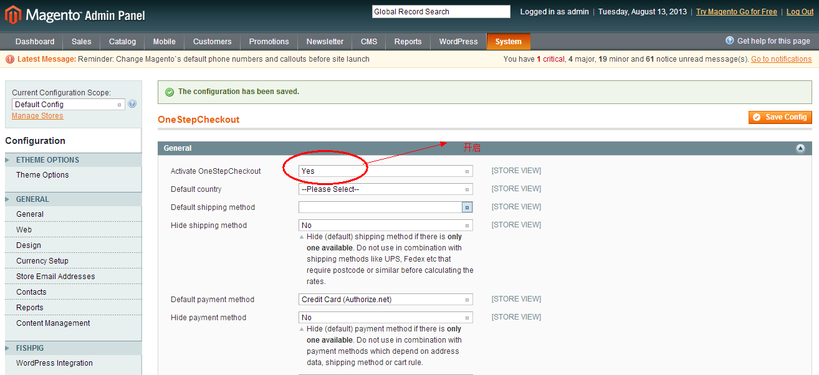Open the Hide payment method dropdown

click(386, 317)
